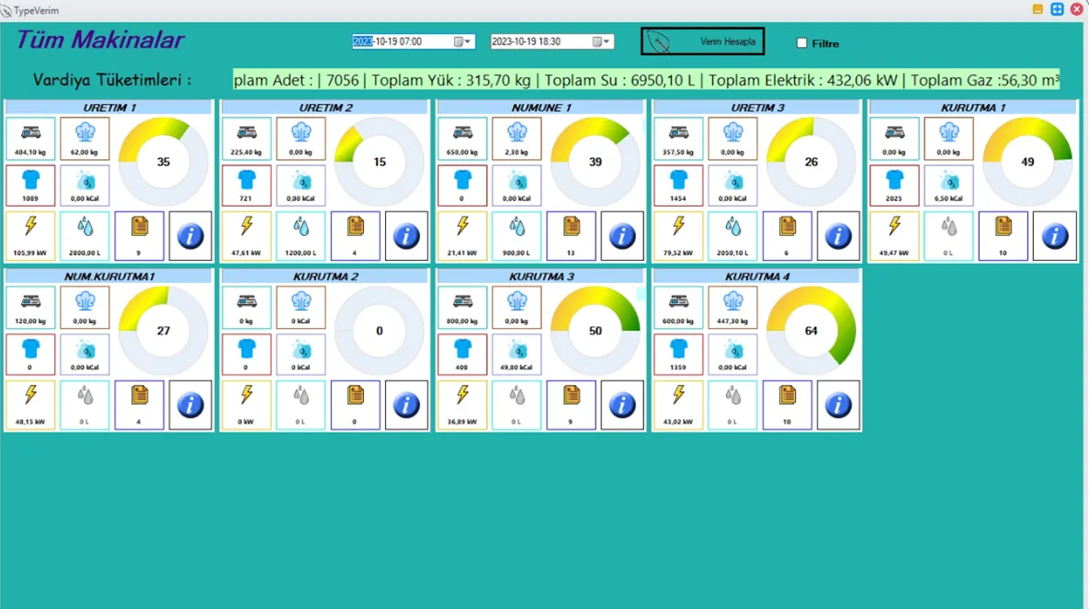Click the lightning electricity icon in KURUTMA 1
The image size is (1089, 609).
894,227
